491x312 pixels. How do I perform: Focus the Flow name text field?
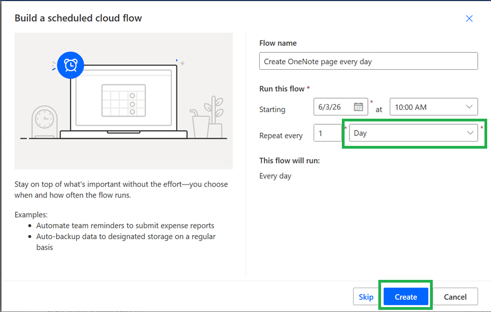pos(369,61)
